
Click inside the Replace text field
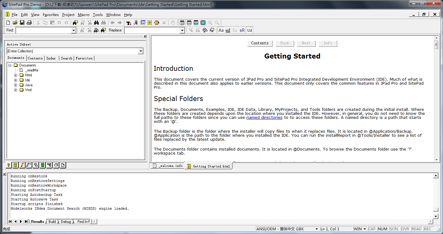(152, 30)
